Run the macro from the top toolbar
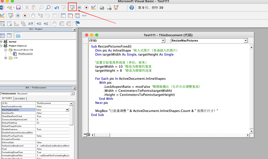Screen dimensions: 268x159 [72, 8]
